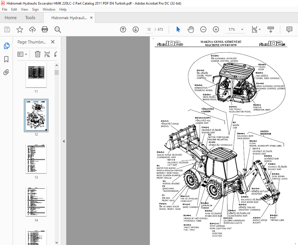Click 'STEERING WHEEL' label in diagram

point(204,90)
